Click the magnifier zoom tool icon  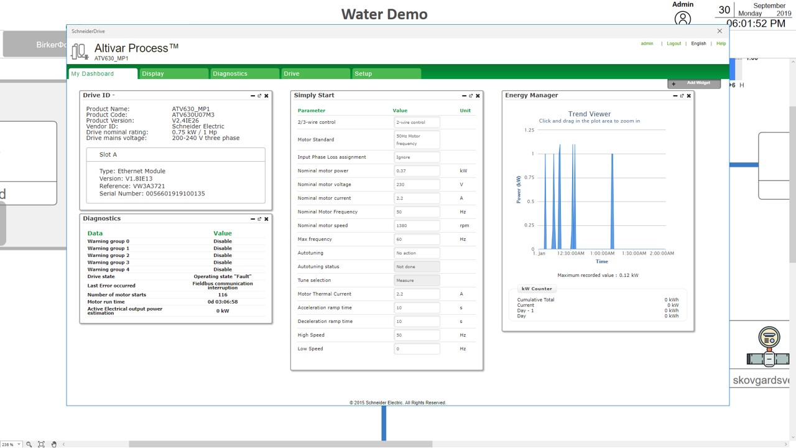[29, 444]
